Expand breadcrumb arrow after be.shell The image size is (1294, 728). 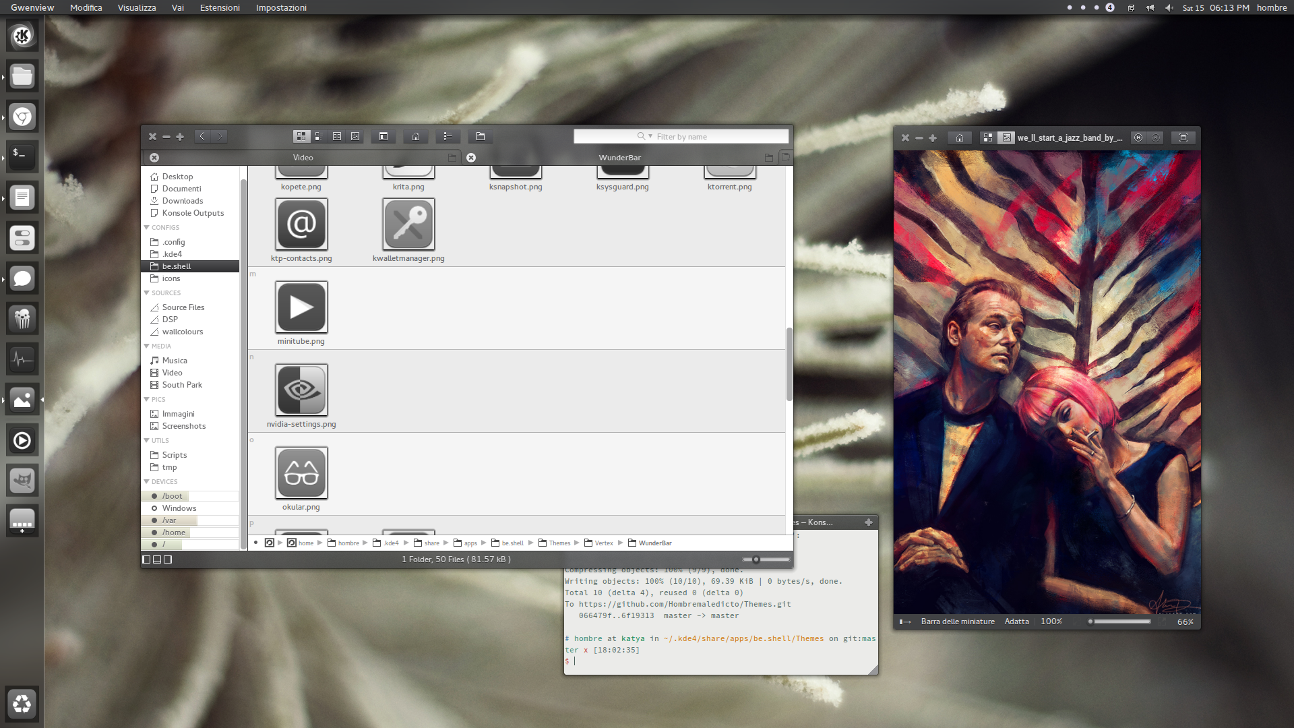[531, 543]
